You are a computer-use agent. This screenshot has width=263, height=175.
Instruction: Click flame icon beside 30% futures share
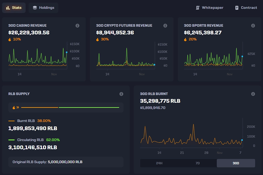click(x=97, y=39)
